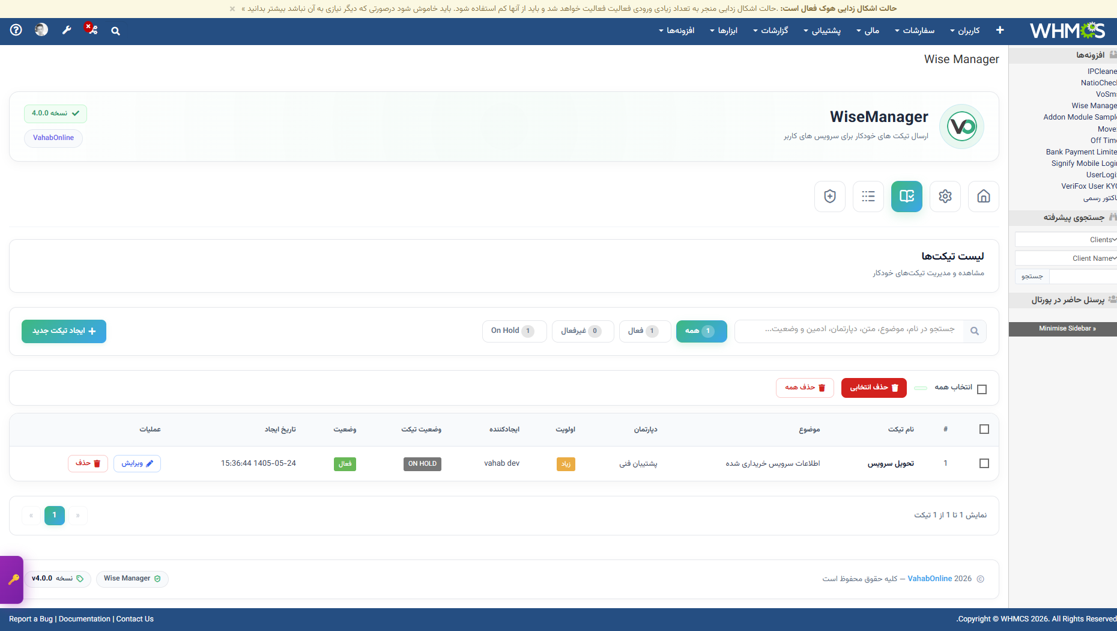Open the WiseManager home icon tab

[984, 197]
